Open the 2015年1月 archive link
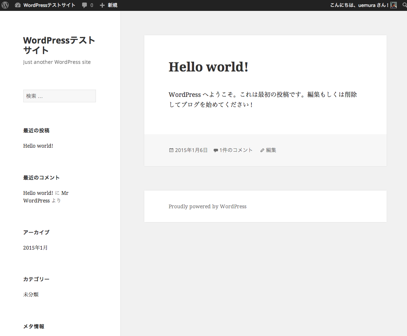Viewport: 407px width, 336px height. (x=35, y=247)
